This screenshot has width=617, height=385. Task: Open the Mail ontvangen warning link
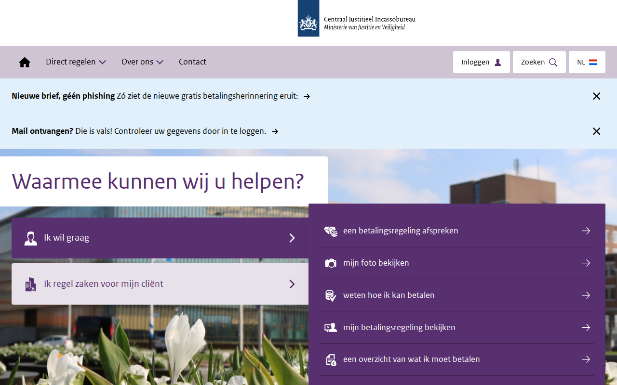click(145, 131)
